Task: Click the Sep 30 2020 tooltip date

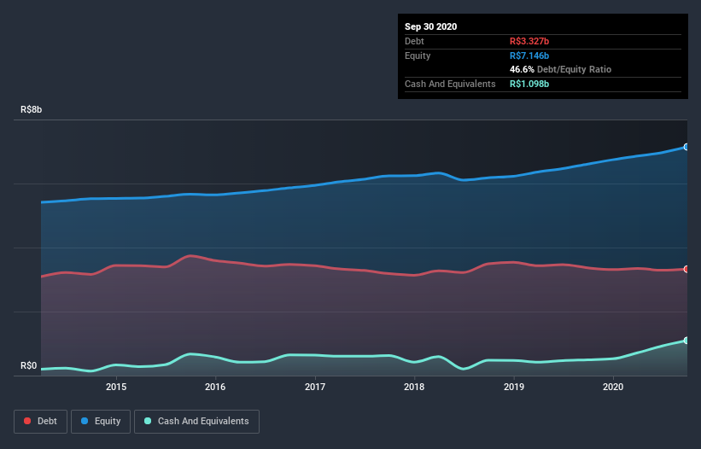Action: click(x=431, y=26)
